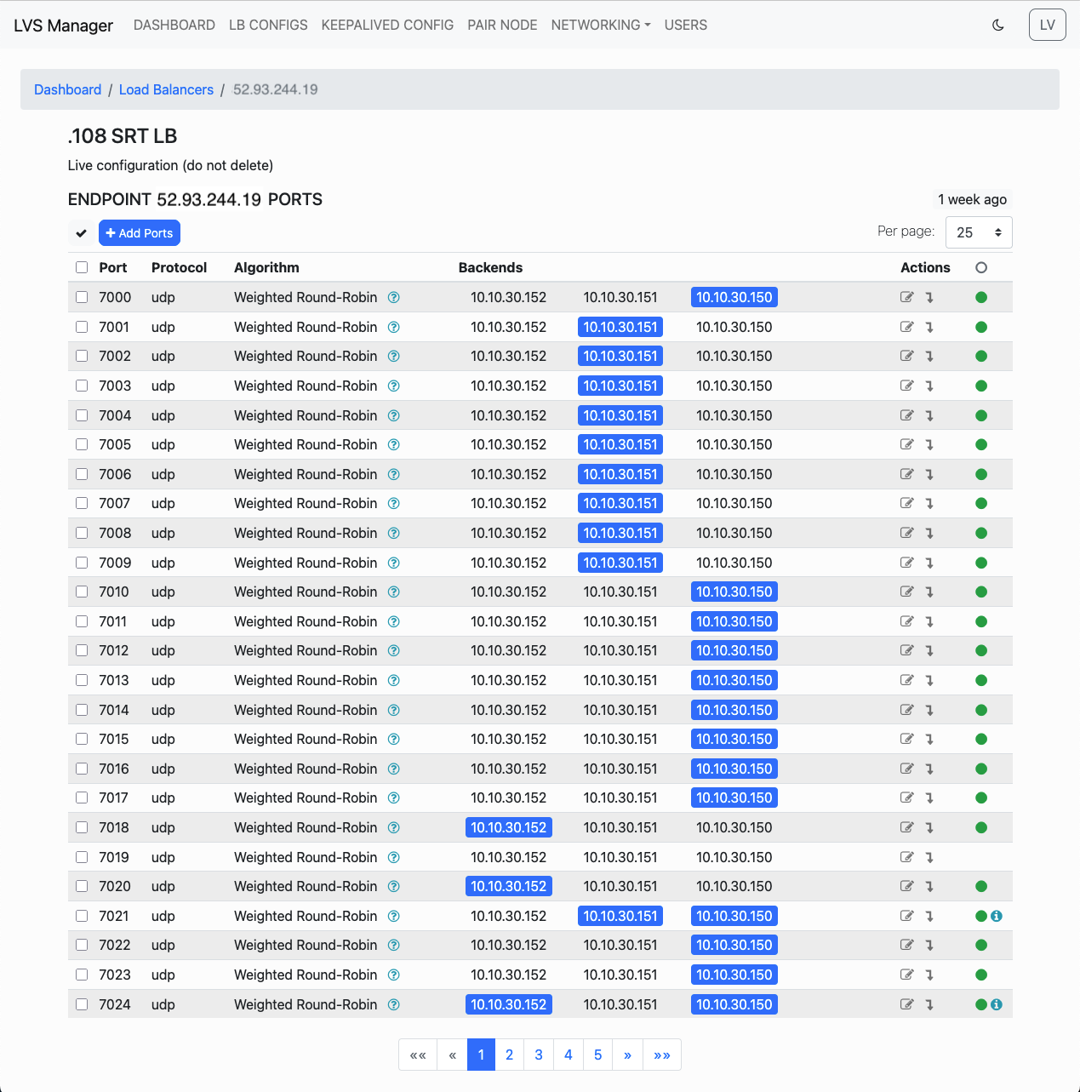Viewport: 1080px width, 1092px height.
Task: Click highlighted 10.10.30.151 backend on port 7004
Action: (620, 415)
